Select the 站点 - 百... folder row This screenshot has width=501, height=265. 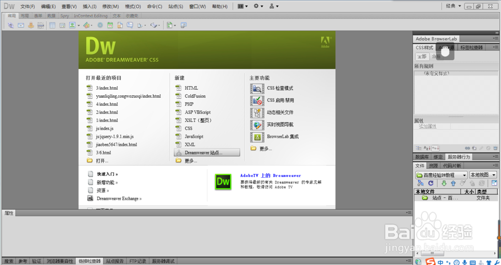[x=456, y=198]
